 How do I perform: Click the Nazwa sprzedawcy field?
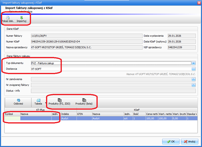pos(87,47)
